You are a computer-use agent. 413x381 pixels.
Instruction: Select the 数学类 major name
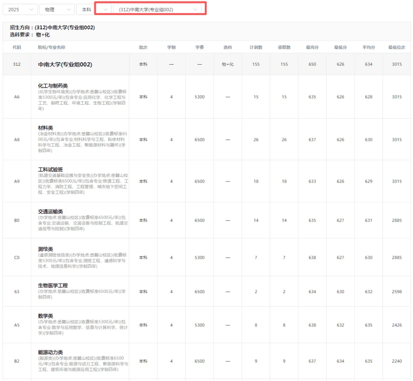tap(46, 316)
